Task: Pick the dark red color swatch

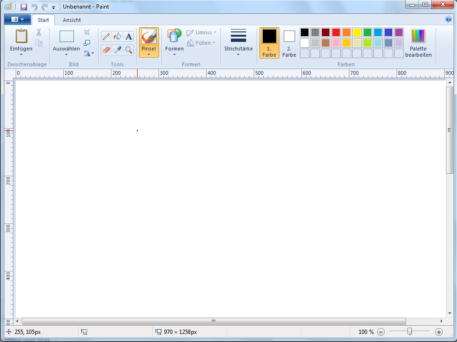Action: (326, 32)
